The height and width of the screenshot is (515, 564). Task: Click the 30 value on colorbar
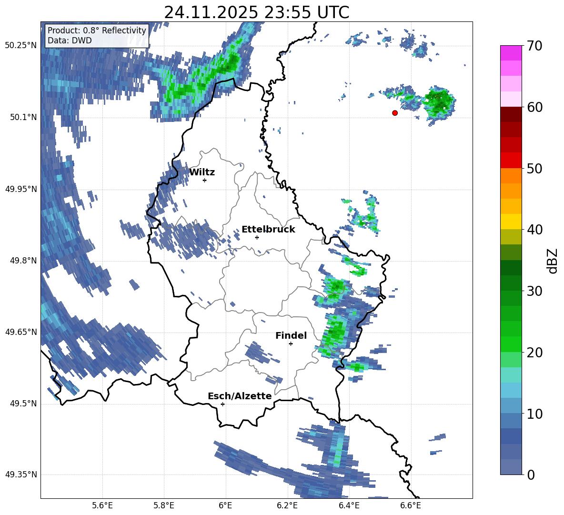coord(534,291)
